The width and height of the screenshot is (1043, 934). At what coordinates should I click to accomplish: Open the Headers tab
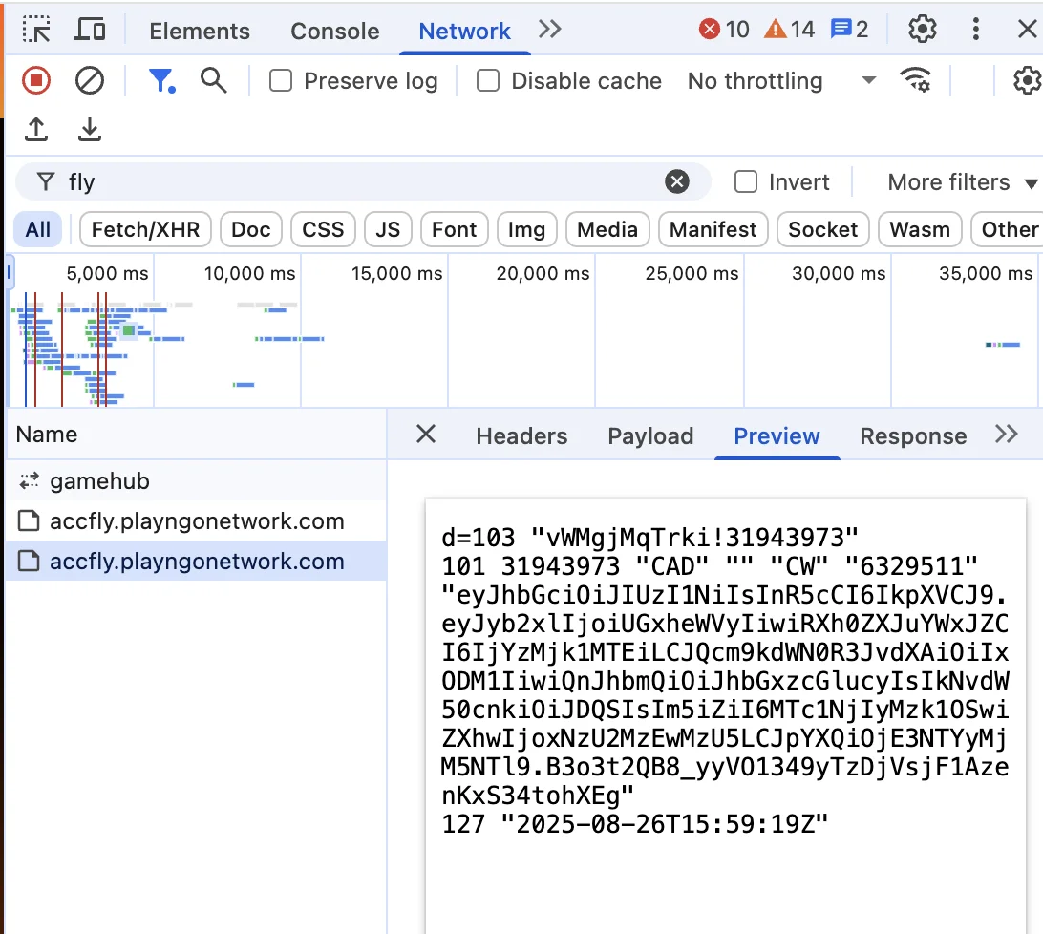tap(521, 435)
